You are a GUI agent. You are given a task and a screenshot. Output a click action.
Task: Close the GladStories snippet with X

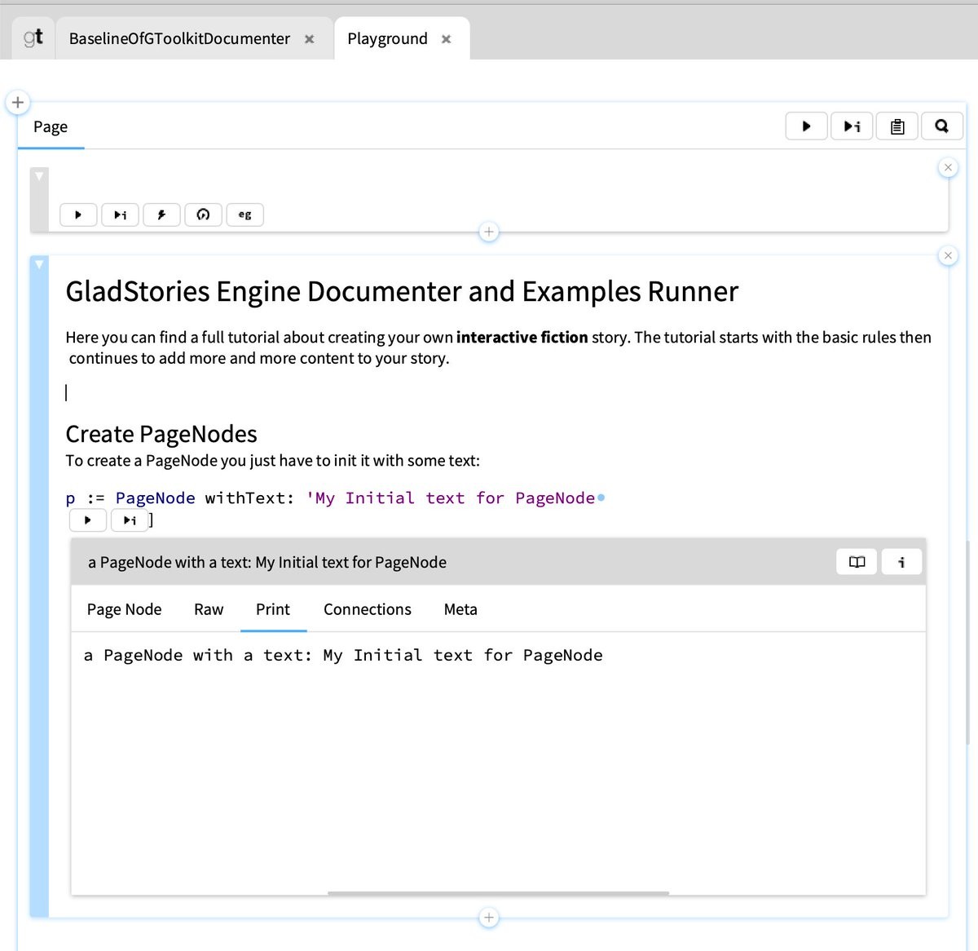pyautogui.click(x=948, y=256)
